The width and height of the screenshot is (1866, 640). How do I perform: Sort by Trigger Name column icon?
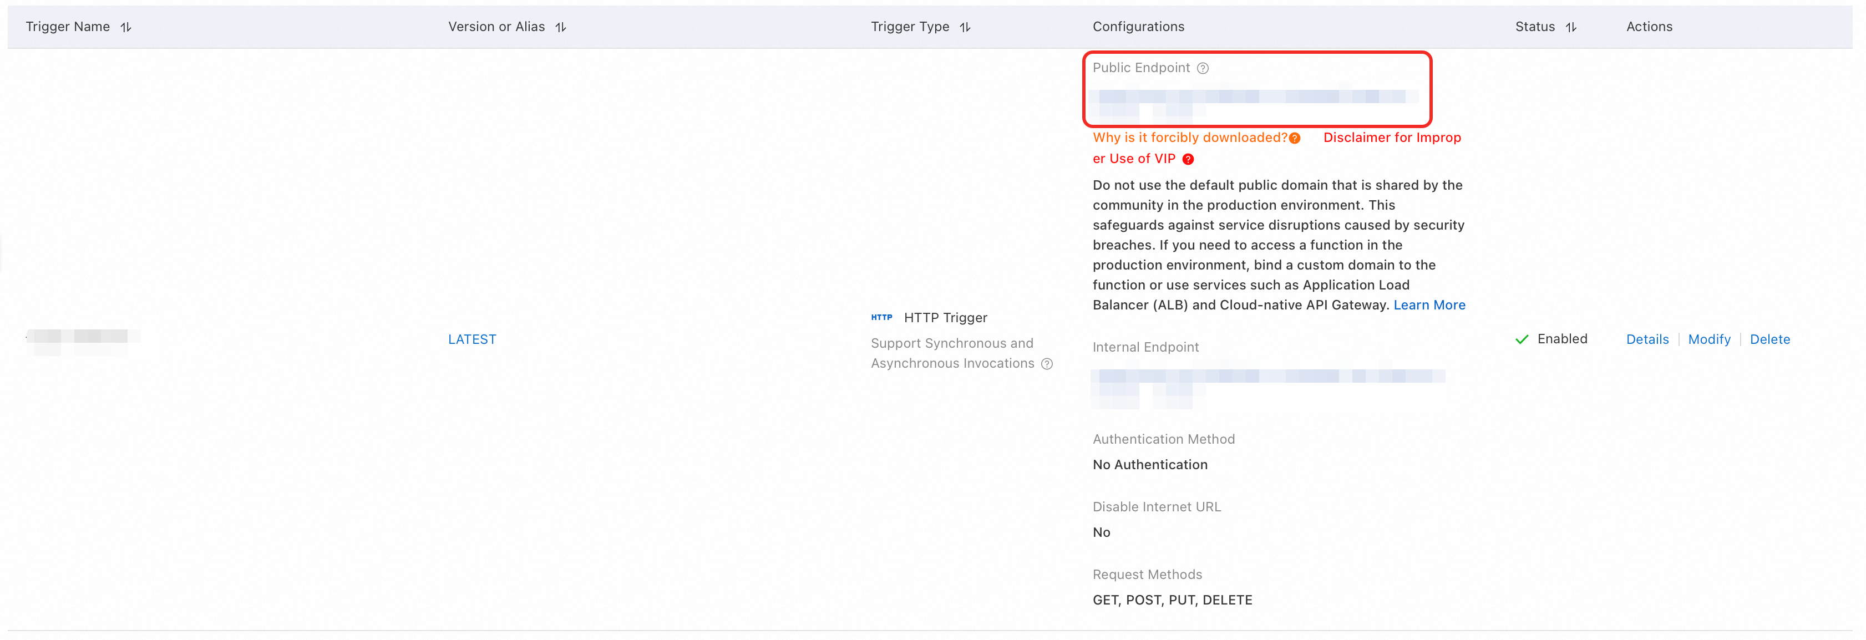pyautogui.click(x=126, y=27)
